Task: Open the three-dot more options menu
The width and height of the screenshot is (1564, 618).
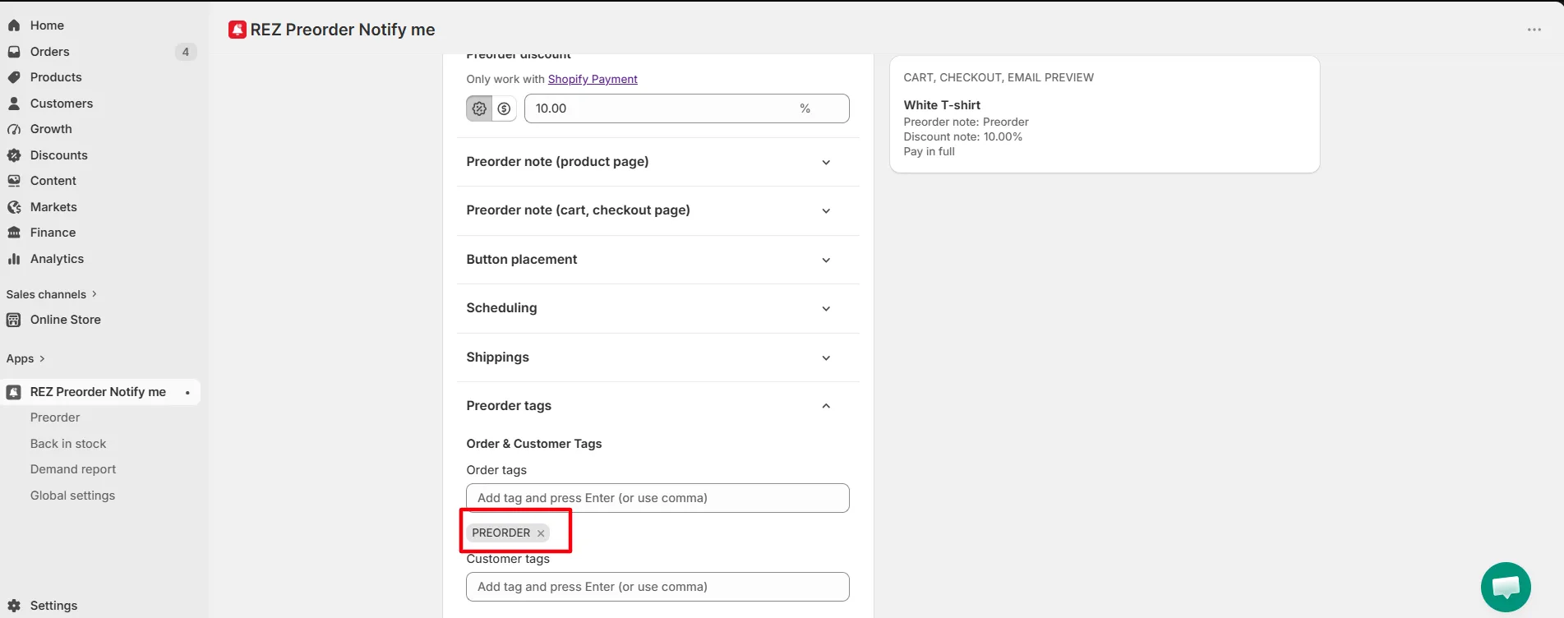Action: point(1534,30)
